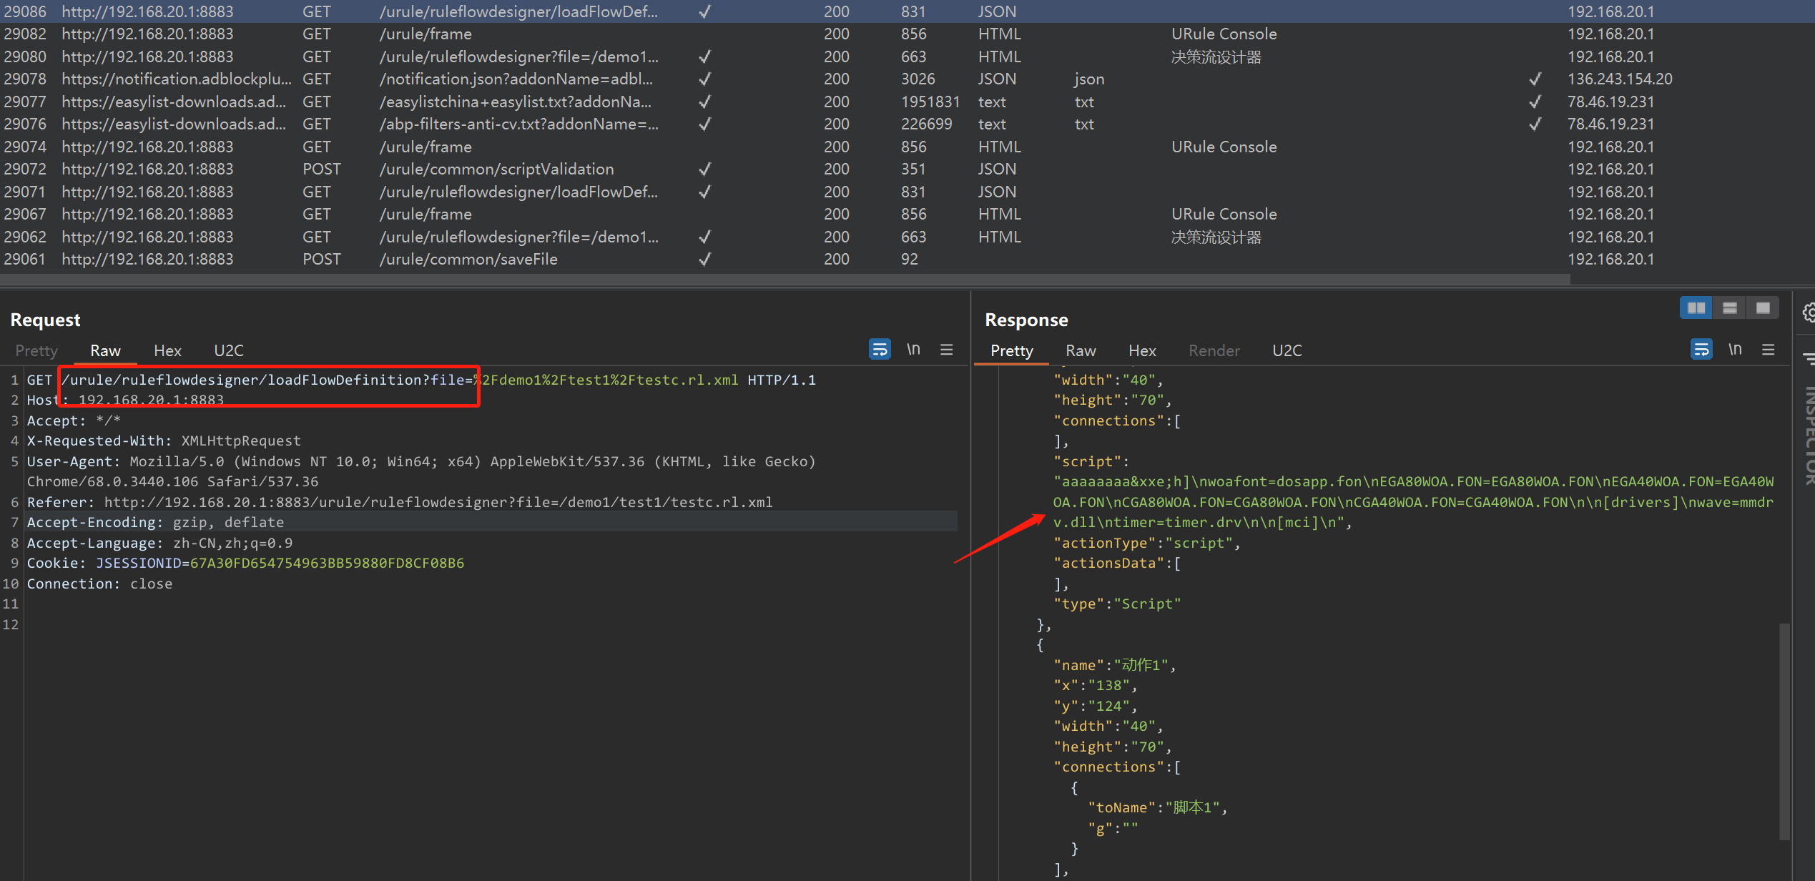Switch Response view to Raw tab
The image size is (1815, 881).
(x=1080, y=350)
